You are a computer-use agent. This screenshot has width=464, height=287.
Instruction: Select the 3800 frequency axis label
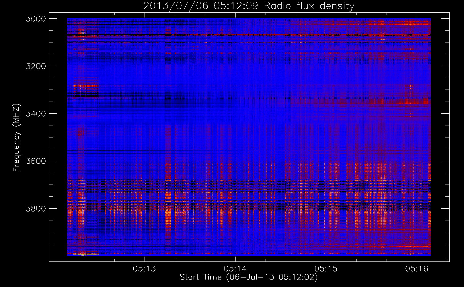[x=36, y=208]
